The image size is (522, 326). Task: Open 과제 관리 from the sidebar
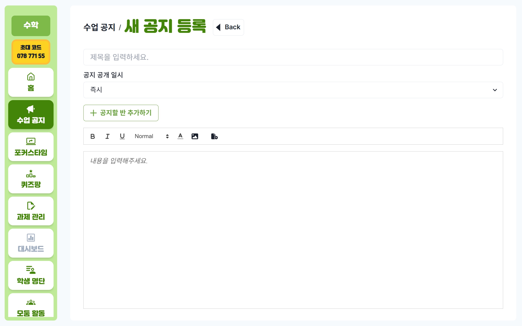click(x=31, y=211)
